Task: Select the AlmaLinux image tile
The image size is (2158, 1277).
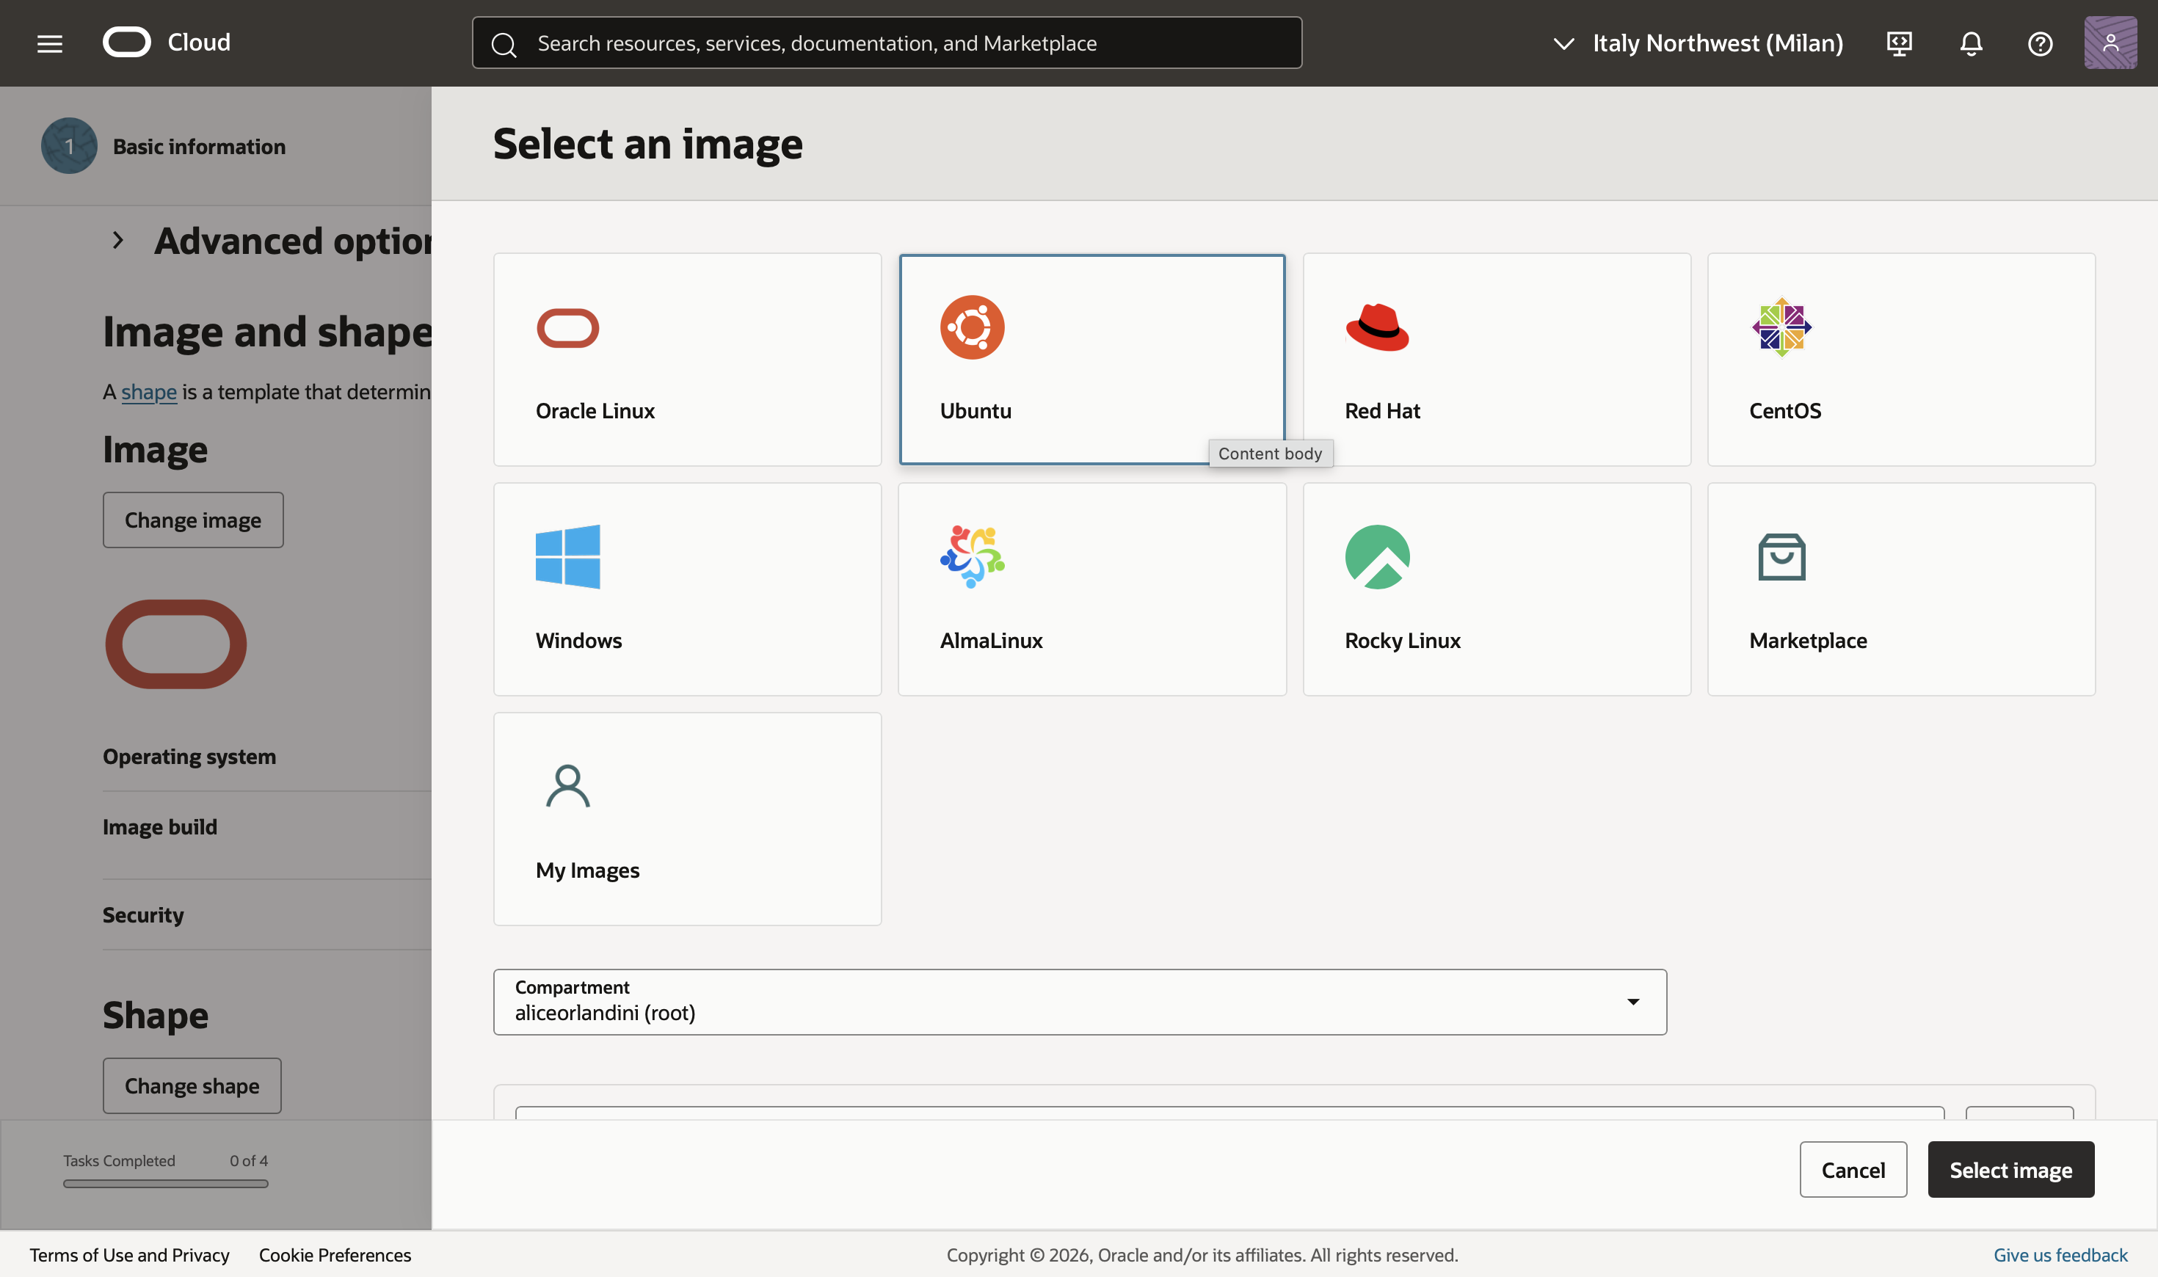Action: [1091, 589]
